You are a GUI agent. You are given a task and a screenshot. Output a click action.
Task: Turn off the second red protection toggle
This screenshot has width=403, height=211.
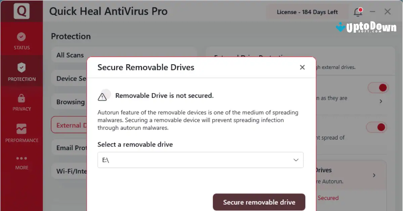point(376,127)
